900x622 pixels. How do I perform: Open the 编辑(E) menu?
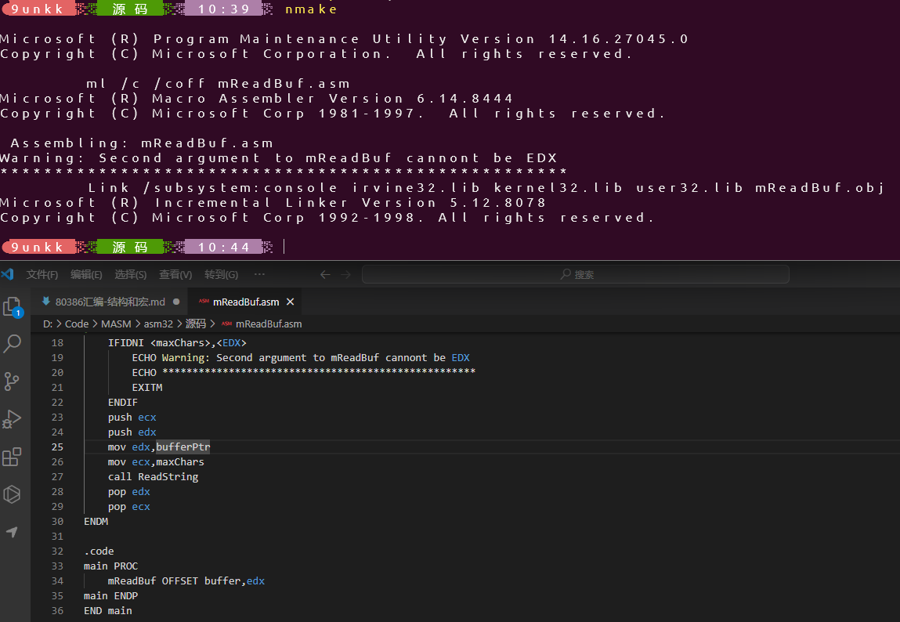click(86, 274)
